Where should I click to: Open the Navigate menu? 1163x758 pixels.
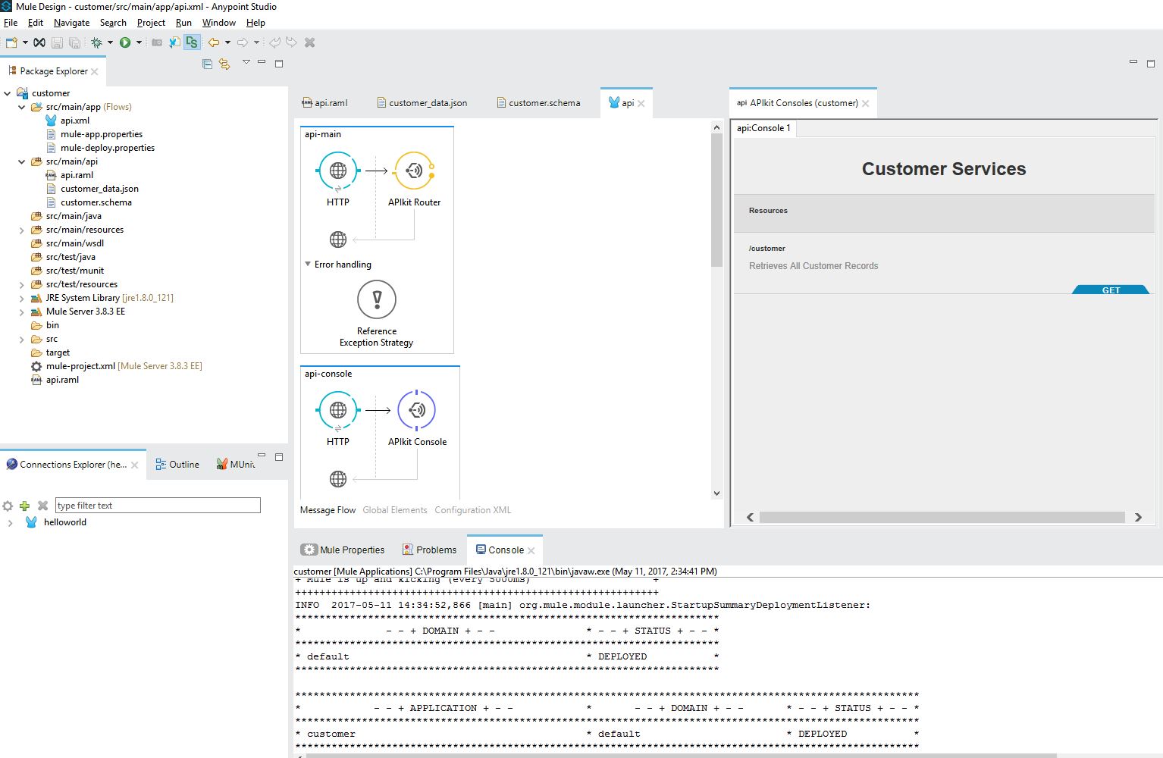[x=71, y=23]
